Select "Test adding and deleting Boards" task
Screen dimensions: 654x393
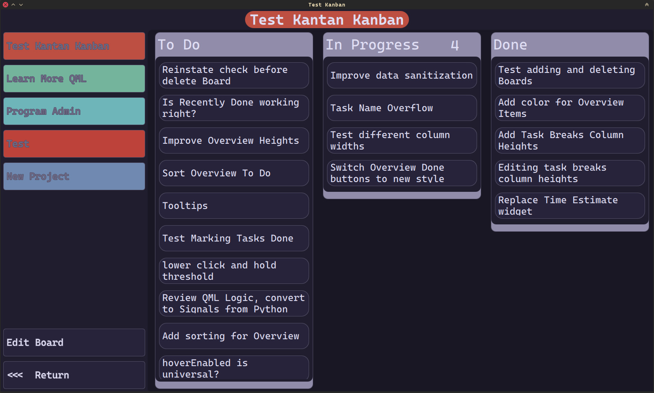point(569,75)
